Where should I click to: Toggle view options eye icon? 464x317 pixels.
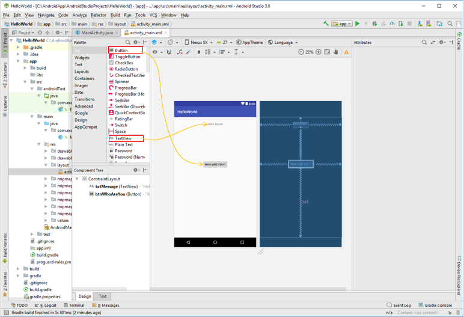click(x=154, y=52)
